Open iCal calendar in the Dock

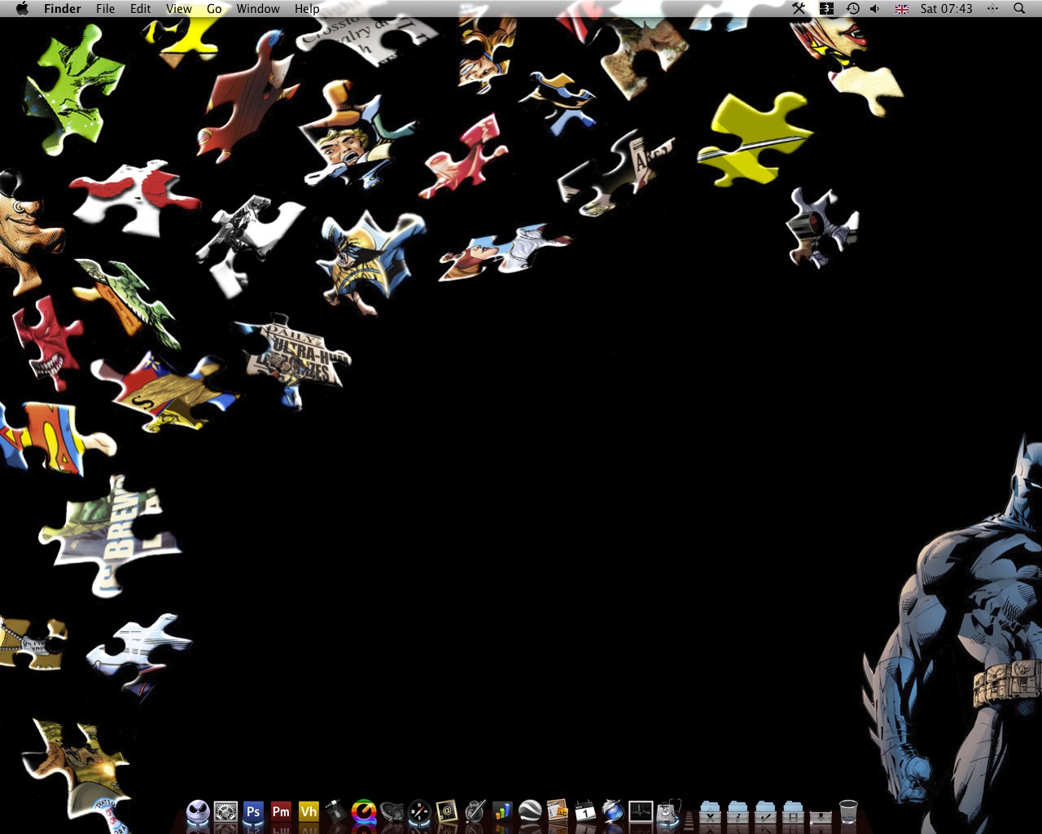tap(585, 811)
